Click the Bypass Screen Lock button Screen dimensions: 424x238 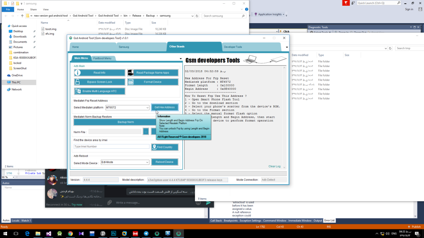click(x=99, y=82)
